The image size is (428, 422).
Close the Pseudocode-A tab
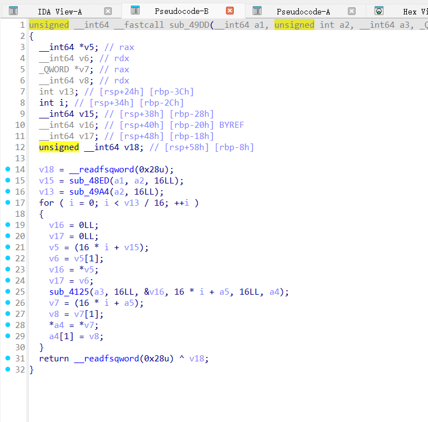(352, 11)
